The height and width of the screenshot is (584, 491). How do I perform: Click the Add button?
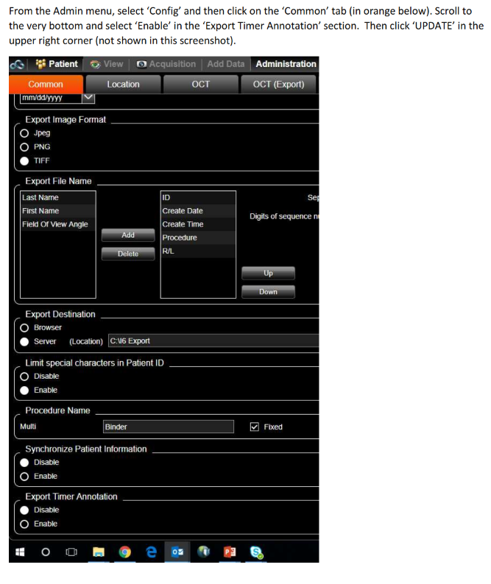128,235
